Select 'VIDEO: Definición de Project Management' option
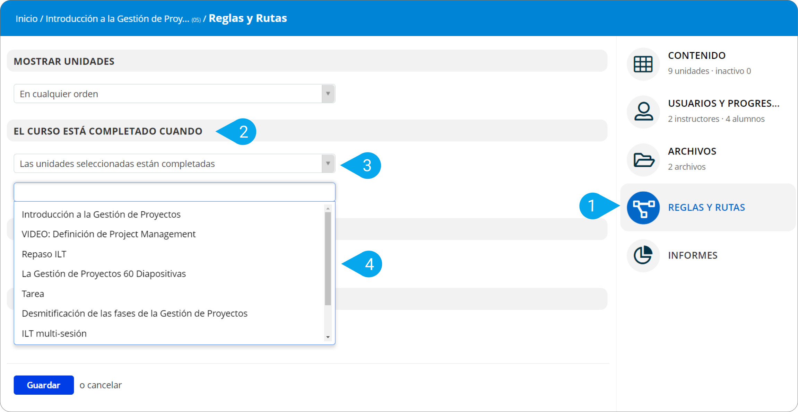This screenshot has width=798, height=412. [x=109, y=234]
